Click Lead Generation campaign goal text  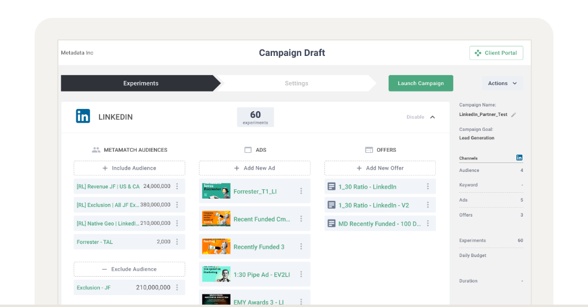coord(476,137)
